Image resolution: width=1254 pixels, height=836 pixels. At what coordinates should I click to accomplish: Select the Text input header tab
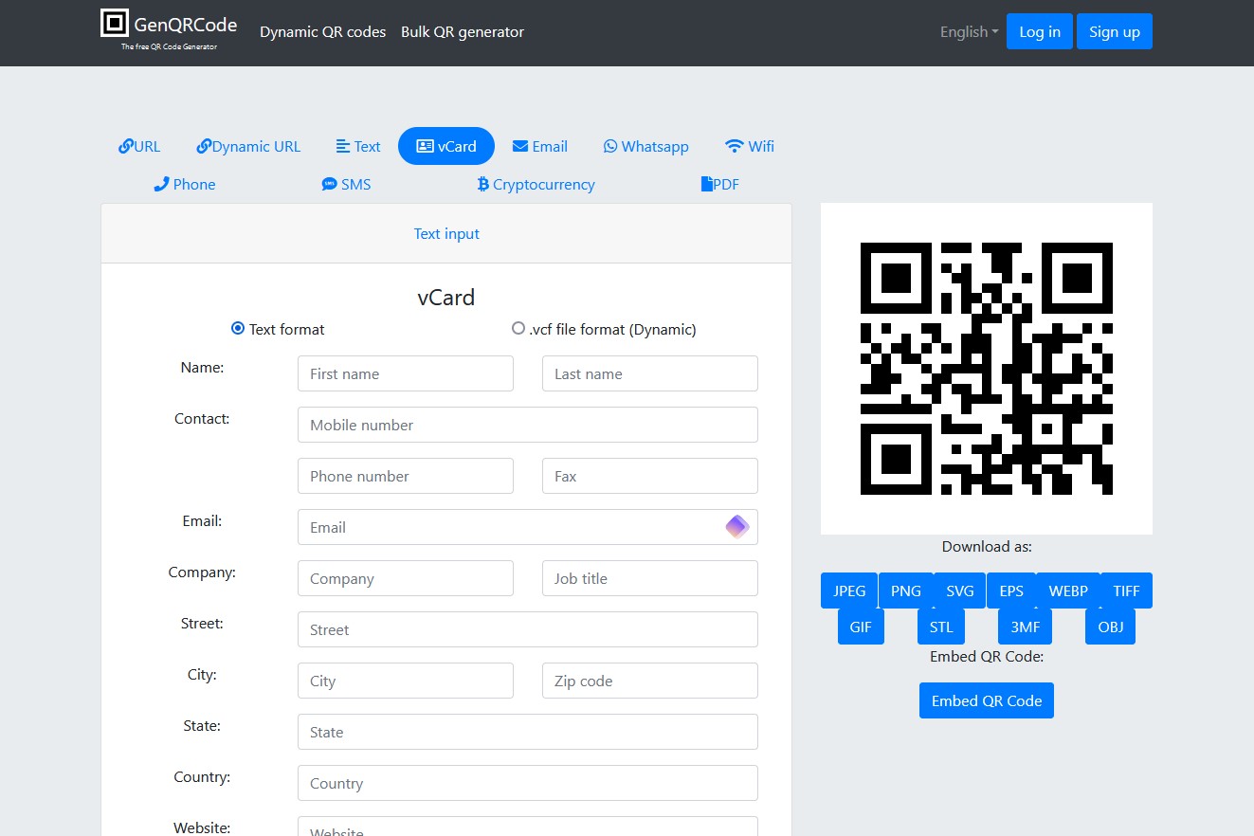pyautogui.click(x=446, y=233)
